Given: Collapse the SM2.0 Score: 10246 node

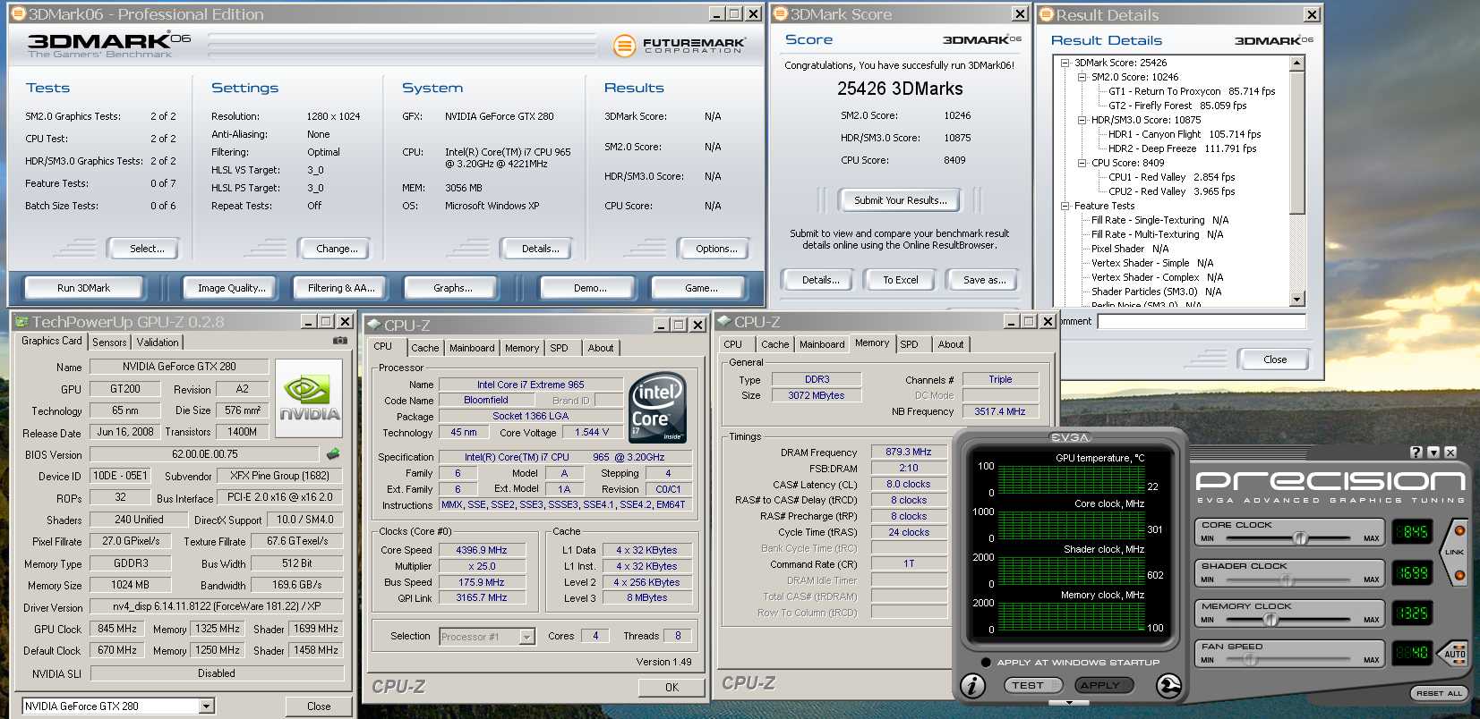Looking at the screenshot, I should 1082,77.
